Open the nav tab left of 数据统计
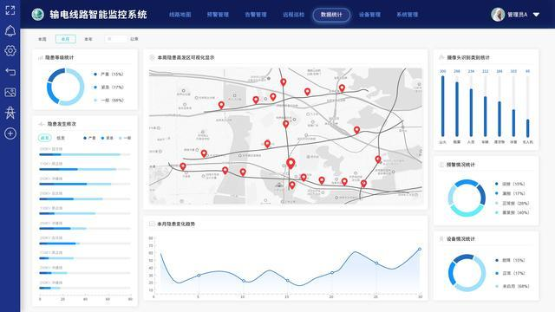 (x=293, y=15)
